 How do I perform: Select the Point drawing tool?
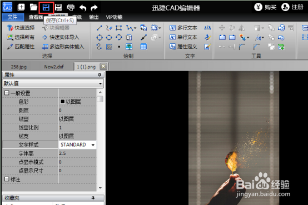119,47
